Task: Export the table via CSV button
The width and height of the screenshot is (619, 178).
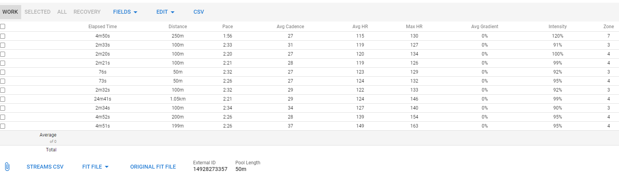Action: [198, 12]
